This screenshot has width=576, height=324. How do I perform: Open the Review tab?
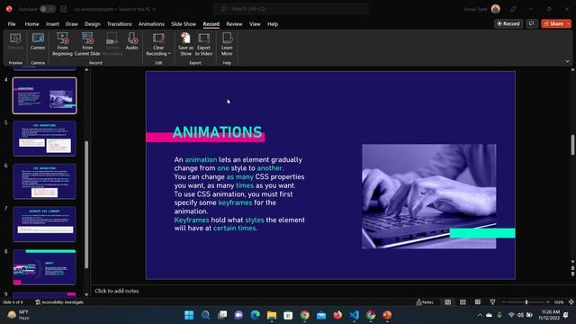pos(234,24)
